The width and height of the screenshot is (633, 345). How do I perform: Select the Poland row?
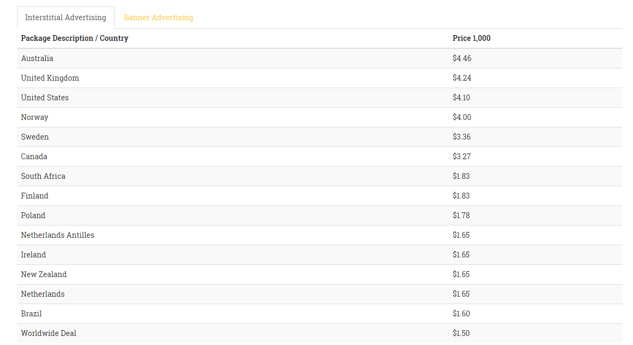(x=319, y=215)
